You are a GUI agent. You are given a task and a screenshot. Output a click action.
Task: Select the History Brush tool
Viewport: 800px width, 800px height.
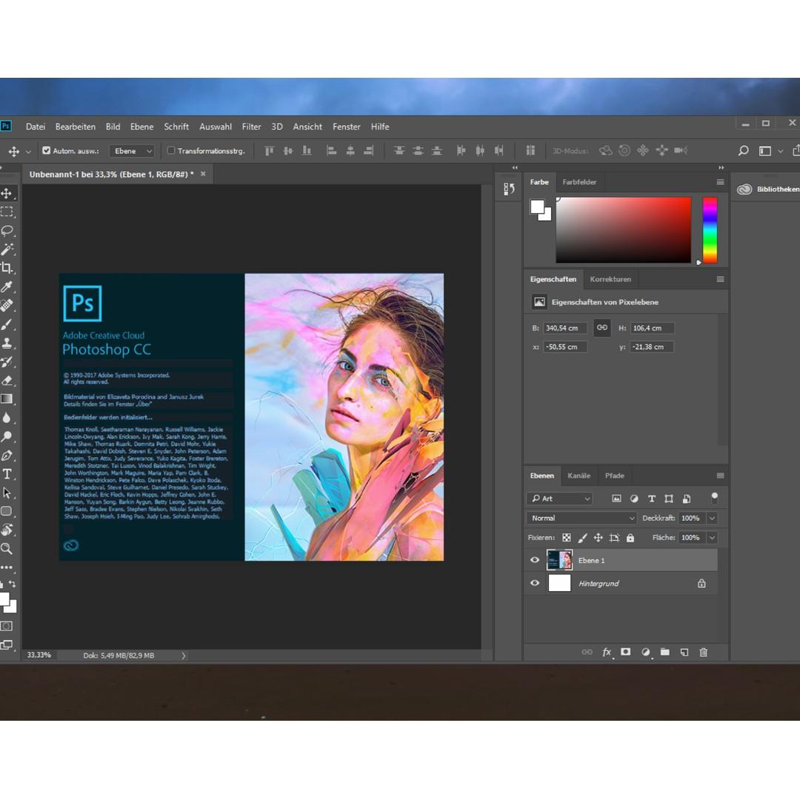(x=7, y=361)
